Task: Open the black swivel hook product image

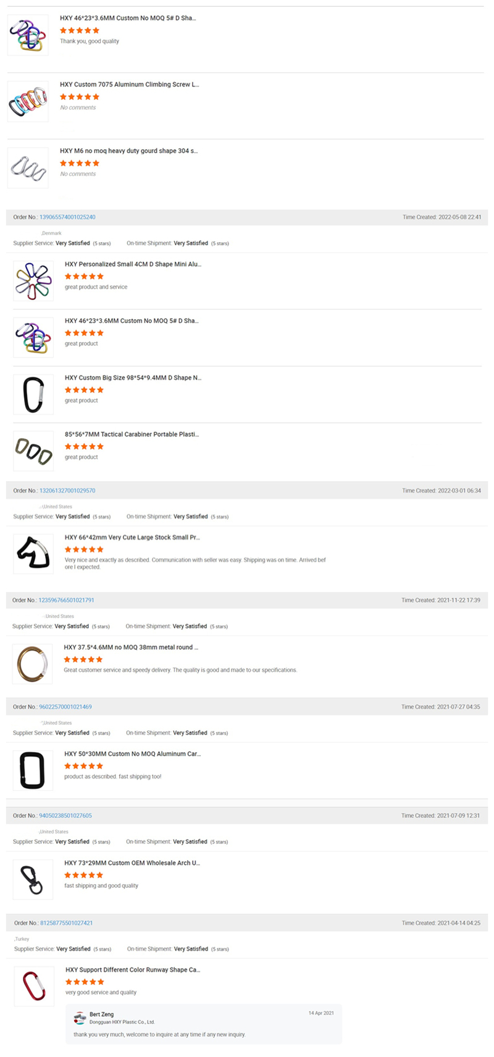Action: point(33,879)
